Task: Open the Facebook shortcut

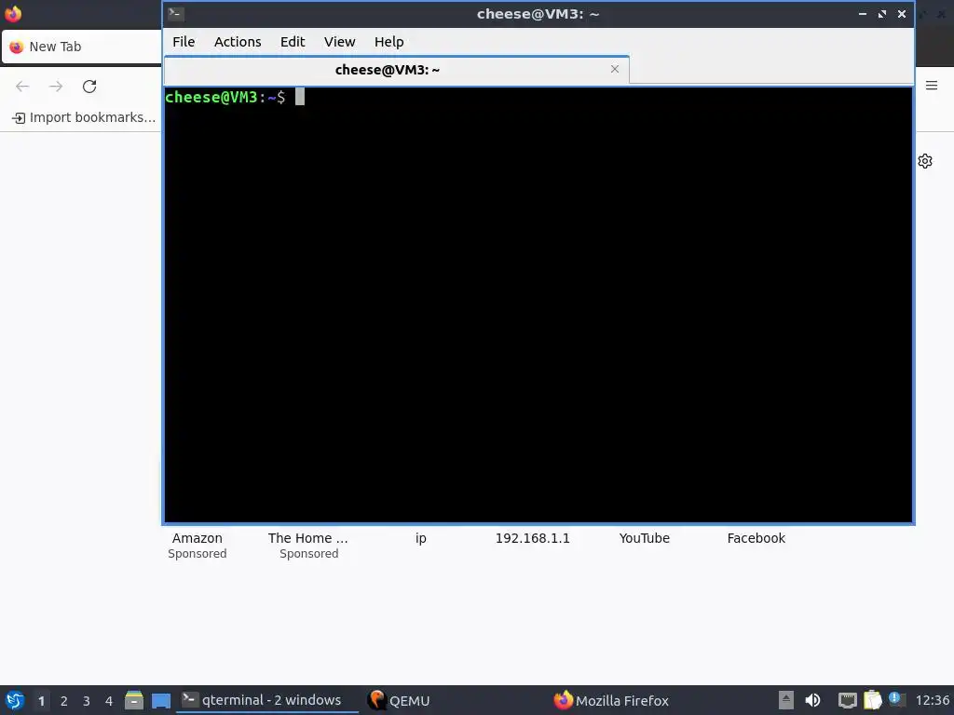Action: pyautogui.click(x=756, y=538)
